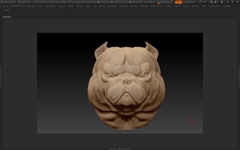Open the BARRUZSTUDIO menu
The image size is (240, 150).
18,6
